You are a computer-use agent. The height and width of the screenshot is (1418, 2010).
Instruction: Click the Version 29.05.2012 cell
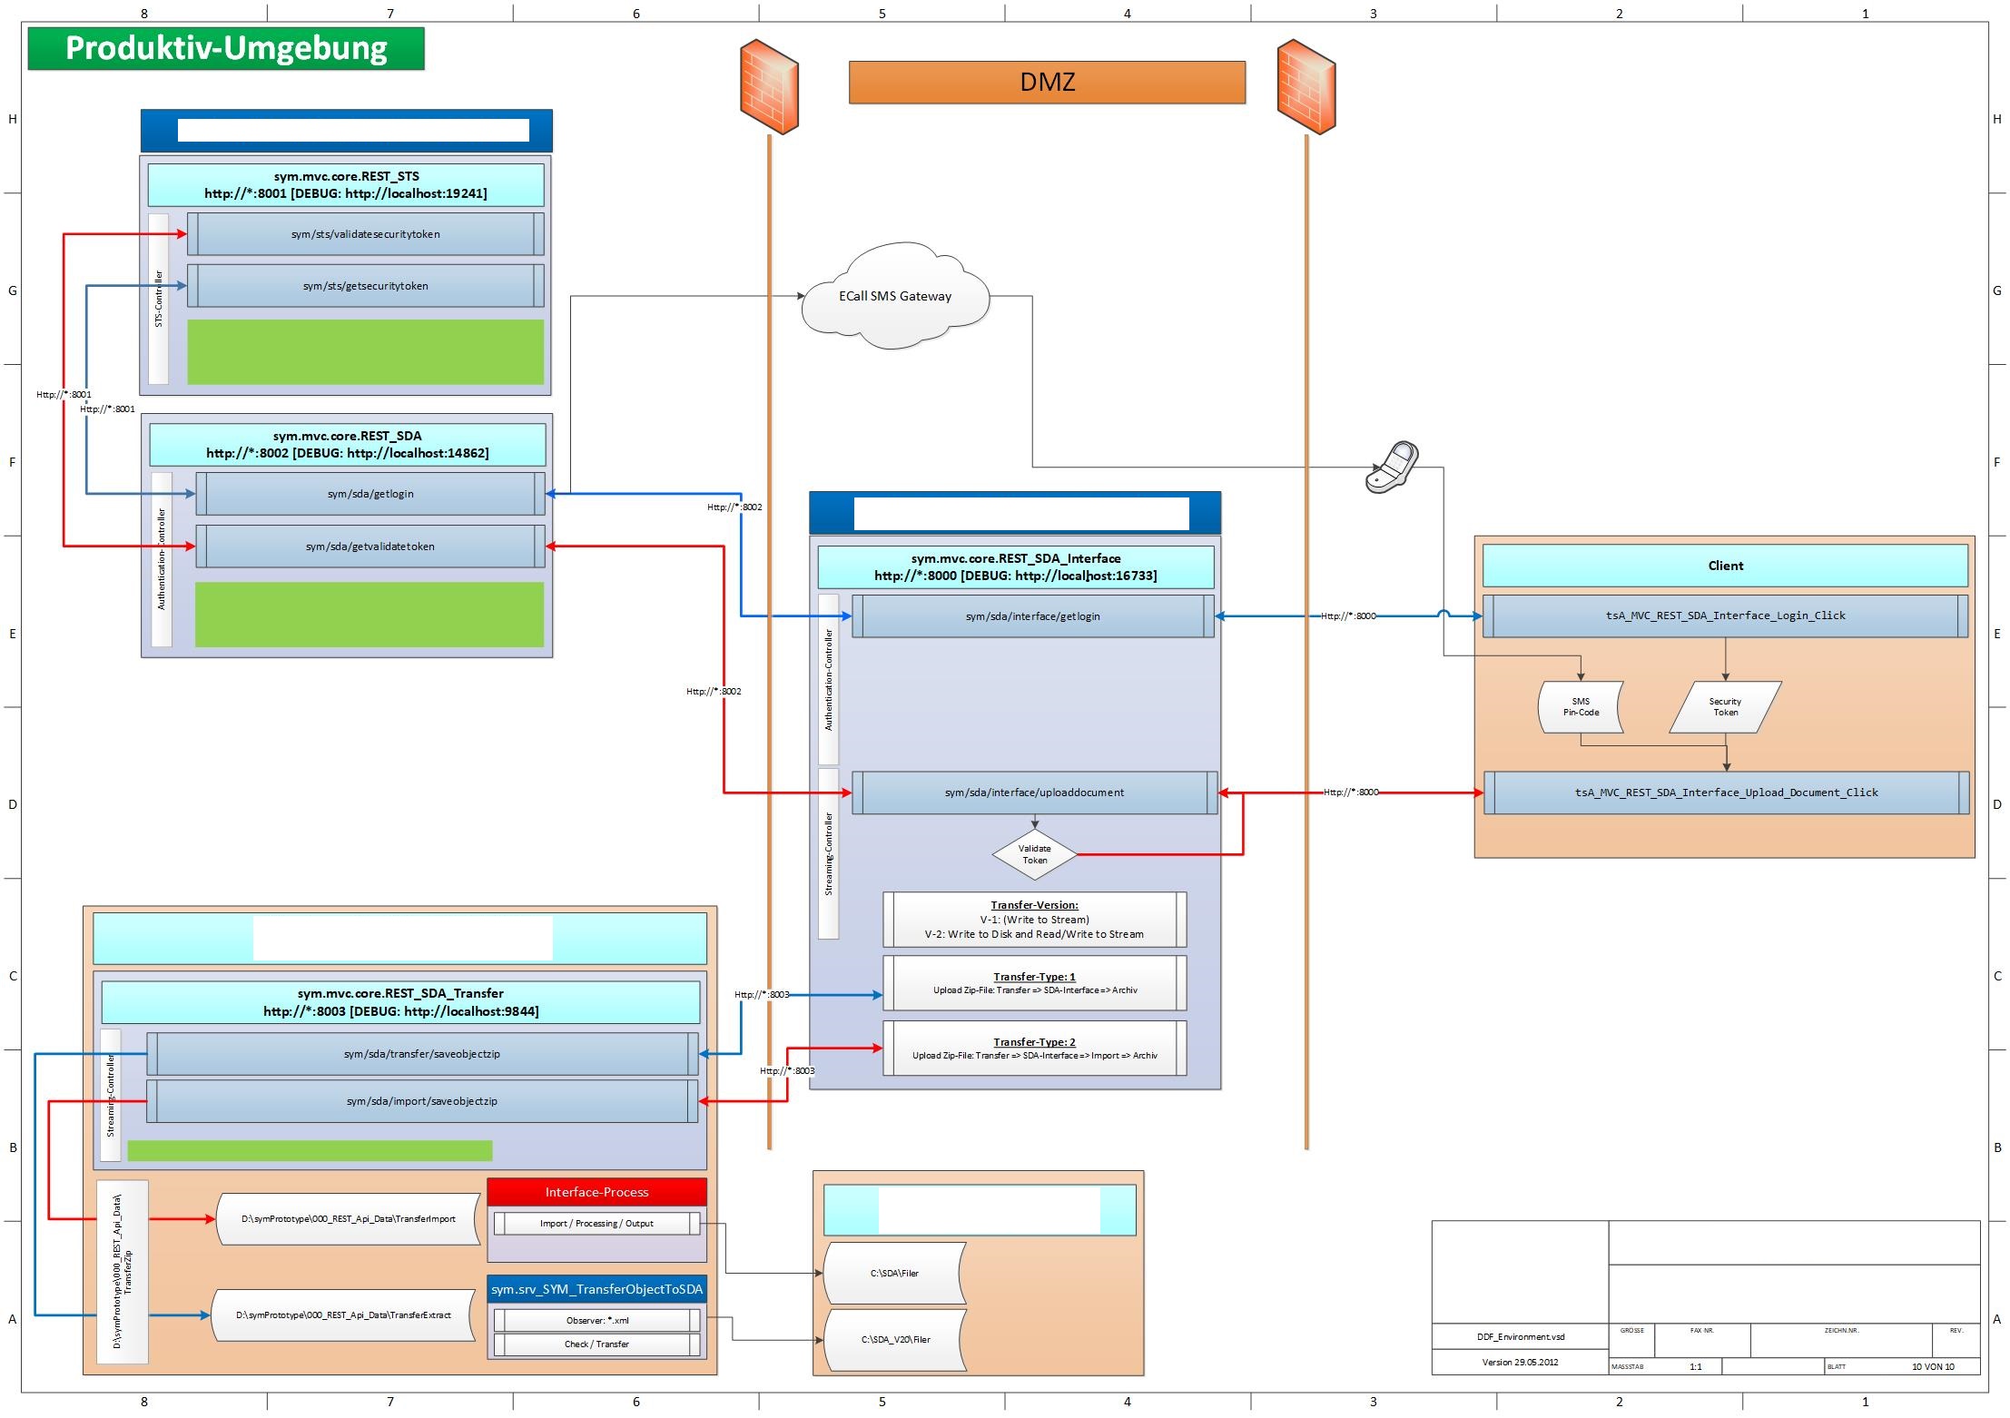tap(1521, 1362)
